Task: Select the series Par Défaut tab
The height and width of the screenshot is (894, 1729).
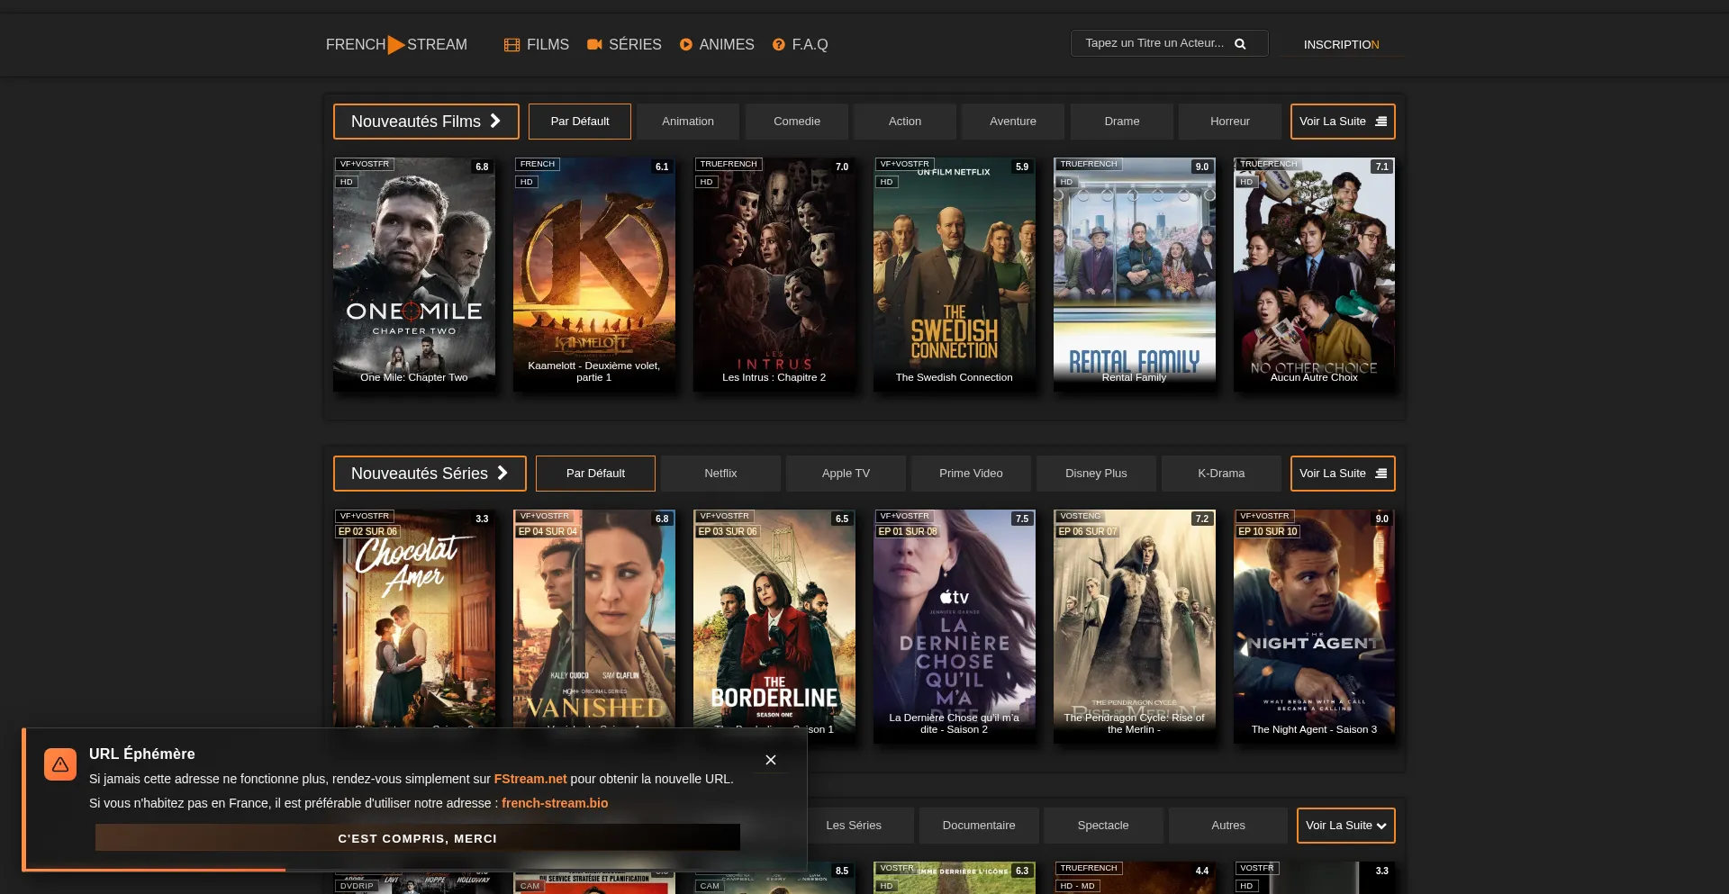Action: [595, 474]
